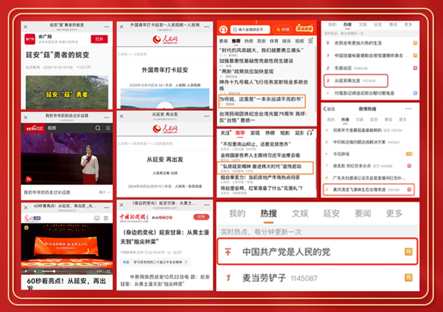Tap the red 打开 button beside 央广网
This screenshot has height=312, width=443.
tap(99, 39)
